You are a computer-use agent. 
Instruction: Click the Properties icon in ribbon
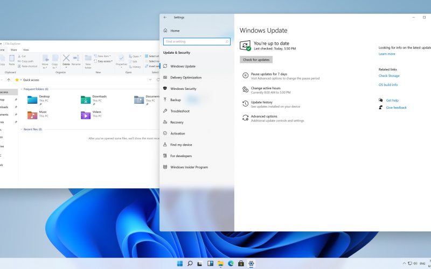[x=121, y=58]
